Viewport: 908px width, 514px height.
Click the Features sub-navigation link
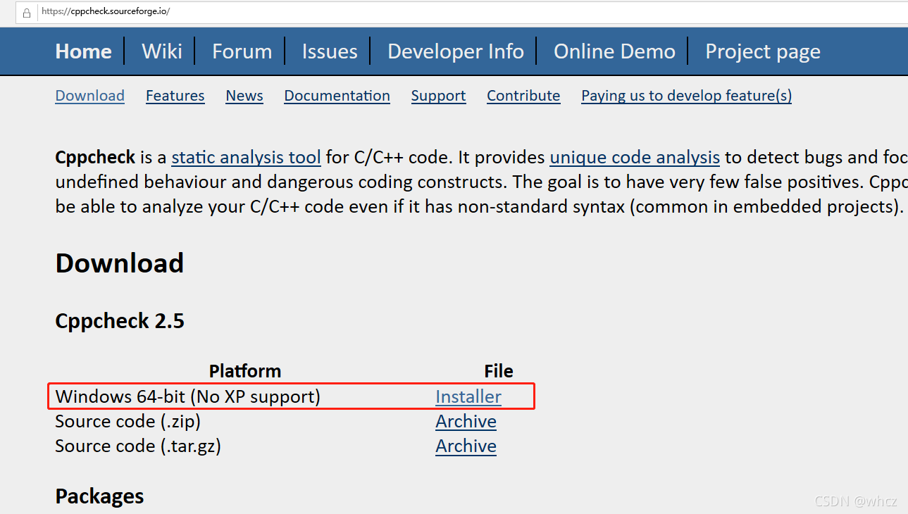tap(175, 96)
